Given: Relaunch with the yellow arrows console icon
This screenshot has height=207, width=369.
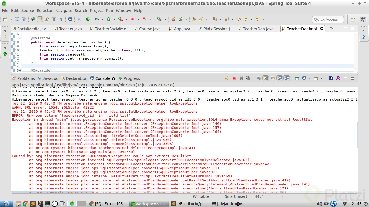Looking at the screenshot, I should (227, 78).
